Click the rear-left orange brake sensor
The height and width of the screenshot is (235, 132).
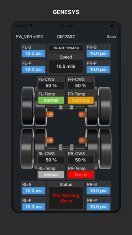click(x=49, y=140)
